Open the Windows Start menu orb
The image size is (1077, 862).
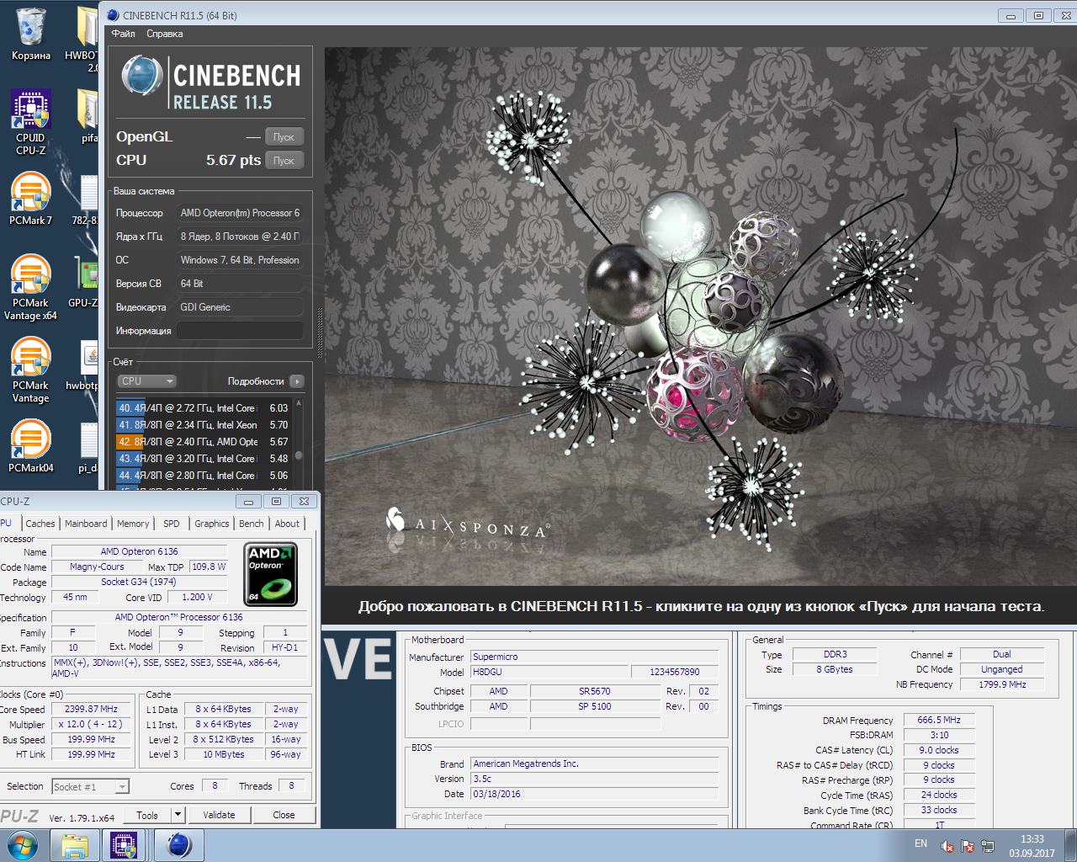[23, 845]
